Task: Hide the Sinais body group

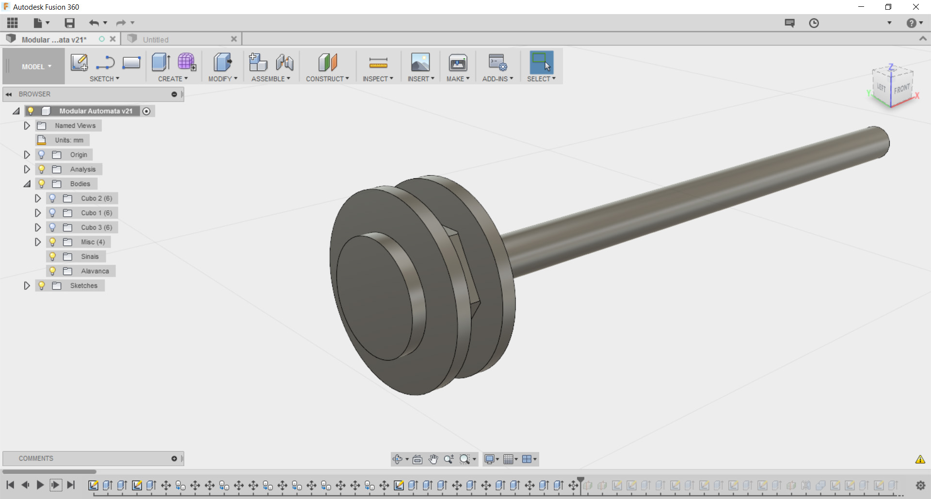Action: [53, 256]
